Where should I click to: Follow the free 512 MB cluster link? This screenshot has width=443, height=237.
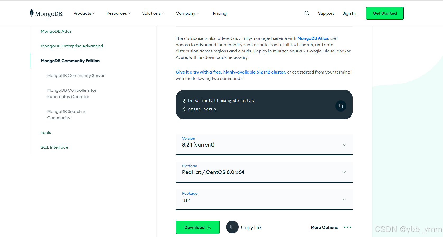coord(231,72)
